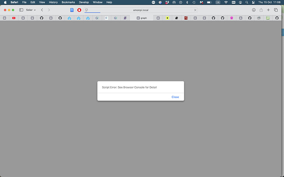Click the blue document extension icon

click(x=72, y=10)
